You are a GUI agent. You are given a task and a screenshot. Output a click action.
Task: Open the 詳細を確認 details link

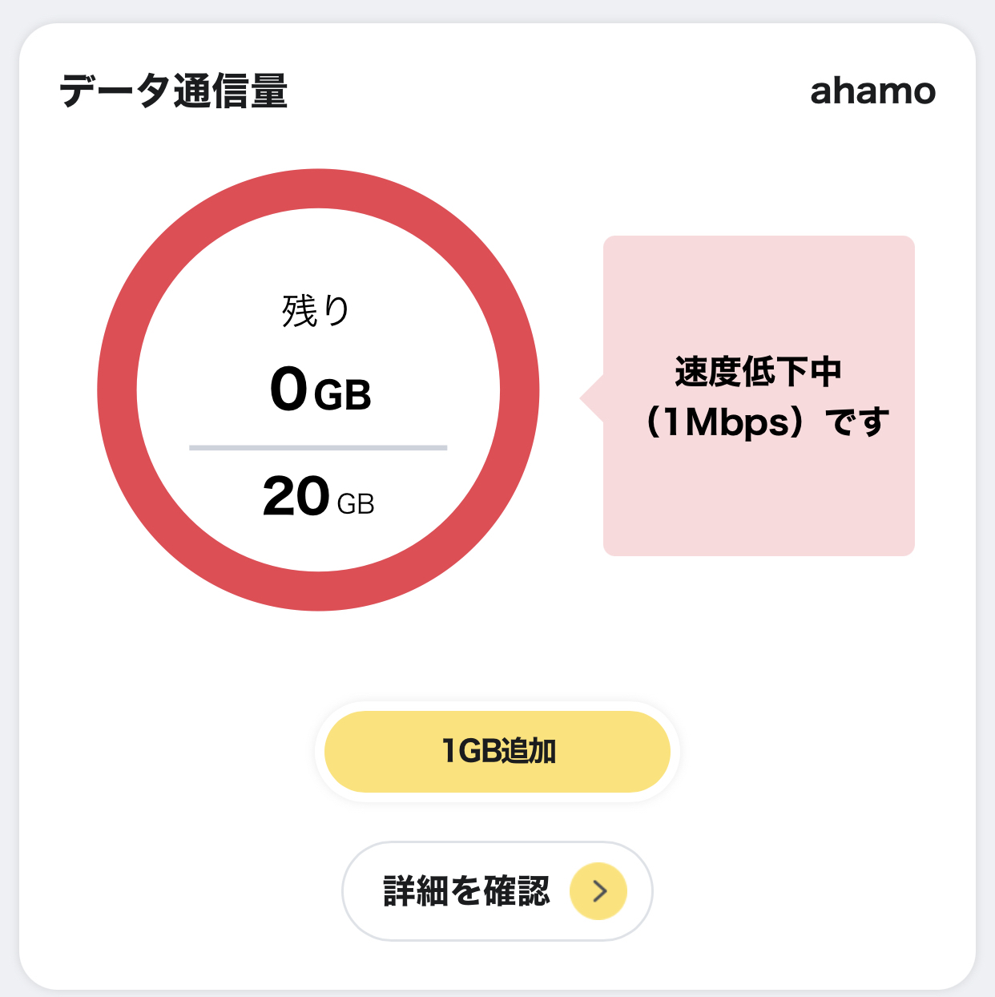pyautogui.click(x=497, y=890)
